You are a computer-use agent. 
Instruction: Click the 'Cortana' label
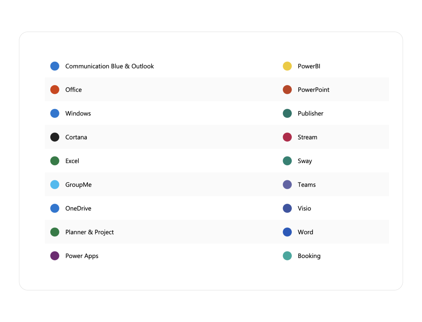coord(76,137)
